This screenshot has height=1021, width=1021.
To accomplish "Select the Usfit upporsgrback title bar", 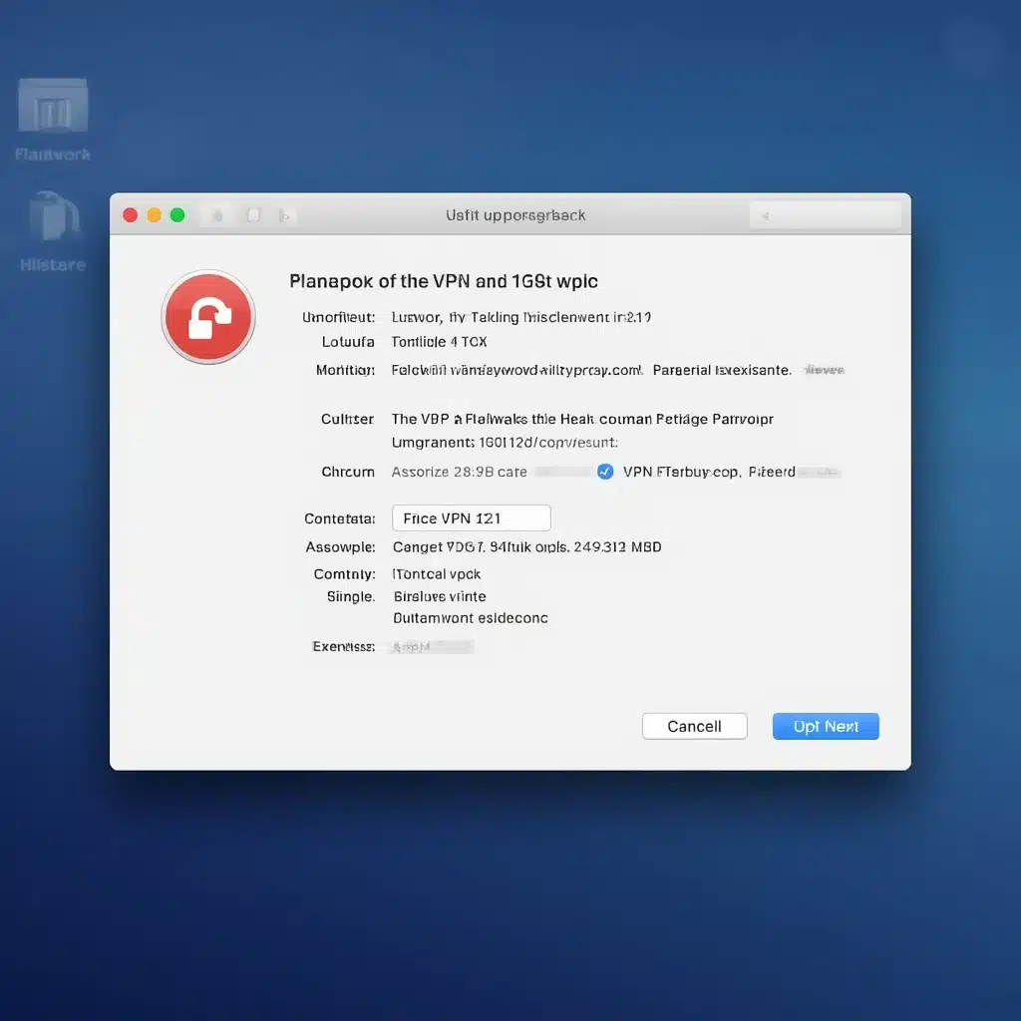I will 515,214.
